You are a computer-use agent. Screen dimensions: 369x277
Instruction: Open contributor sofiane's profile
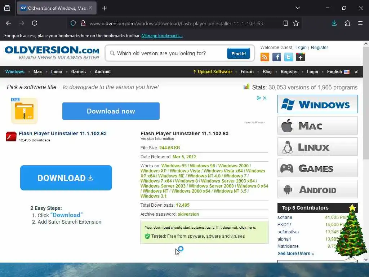(285, 217)
